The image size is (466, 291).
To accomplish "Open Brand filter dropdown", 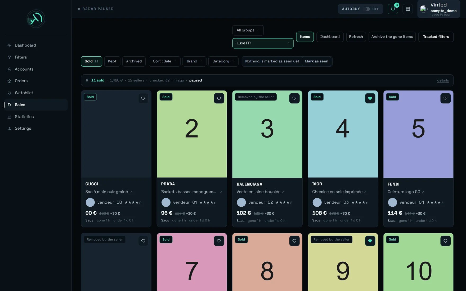I will 194,61.
